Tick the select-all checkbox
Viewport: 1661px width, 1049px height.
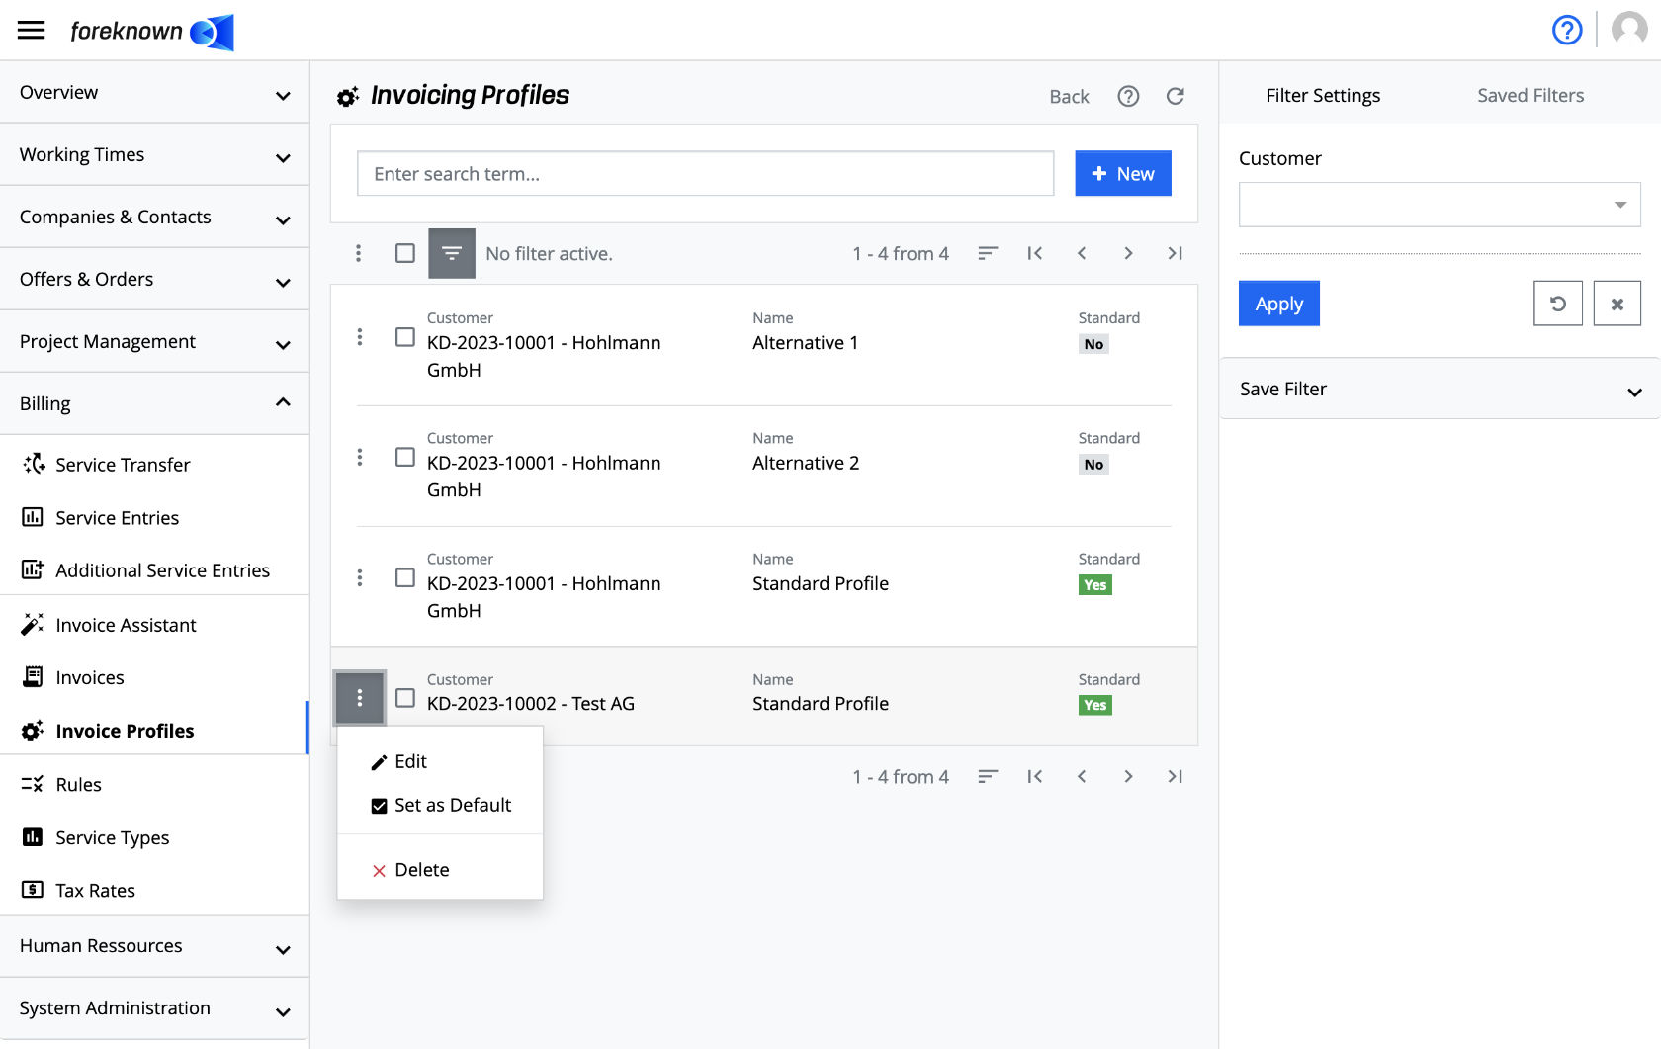[405, 253]
